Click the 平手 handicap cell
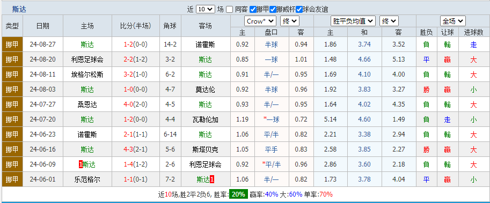The width and height of the screenshot is (490, 203). pyautogui.click(x=271, y=149)
